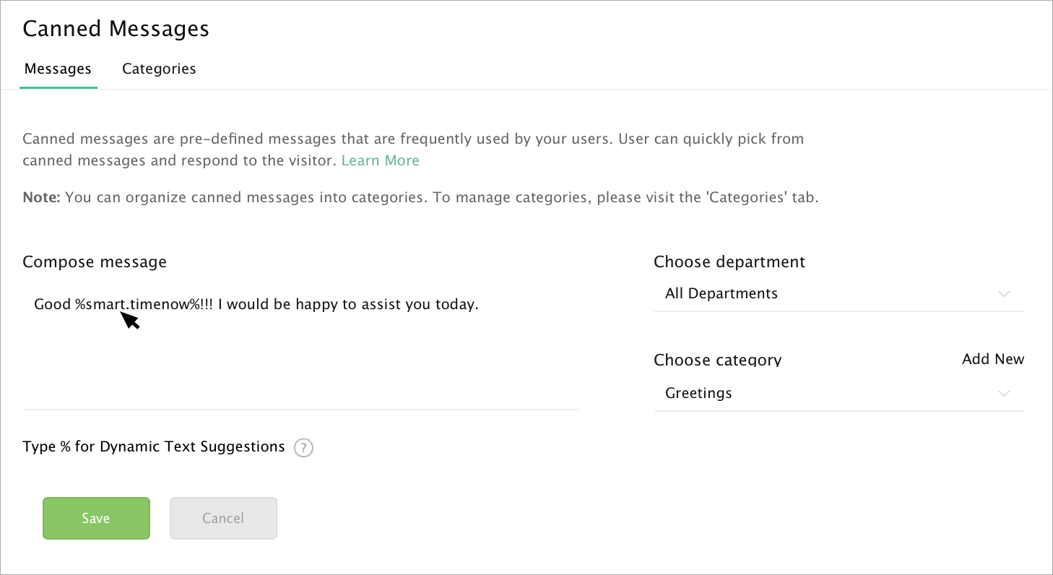Image resolution: width=1053 pixels, height=575 pixels.
Task: Switch to the Messages tab
Action: pos(58,69)
